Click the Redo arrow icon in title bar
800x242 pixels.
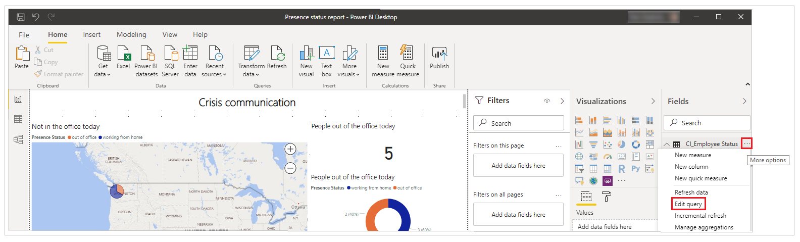[x=51, y=17]
